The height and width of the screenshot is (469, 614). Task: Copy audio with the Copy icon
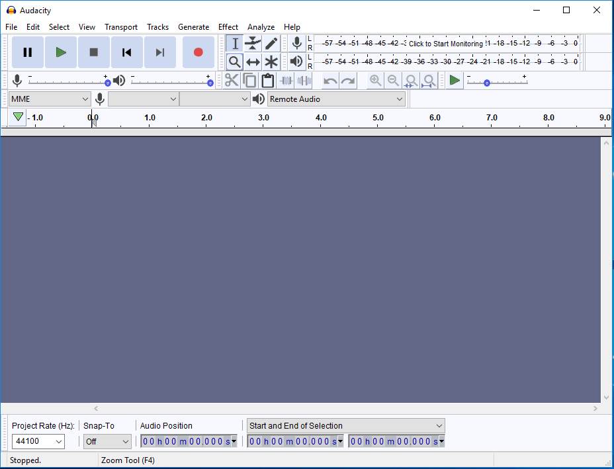point(250,80)
